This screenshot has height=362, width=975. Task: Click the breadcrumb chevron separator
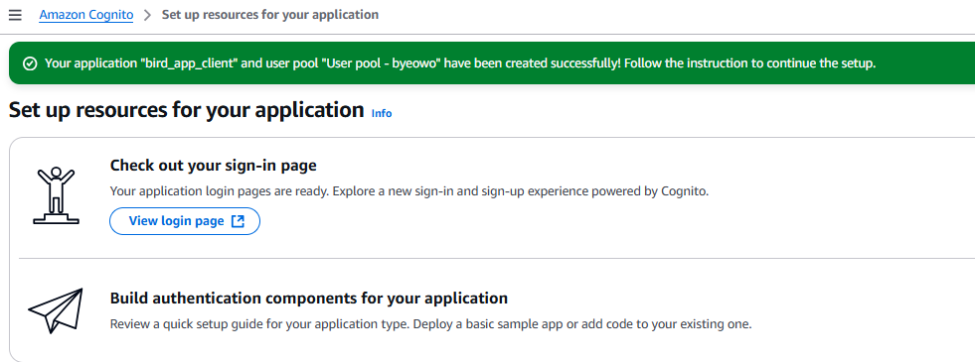point(147,15)
